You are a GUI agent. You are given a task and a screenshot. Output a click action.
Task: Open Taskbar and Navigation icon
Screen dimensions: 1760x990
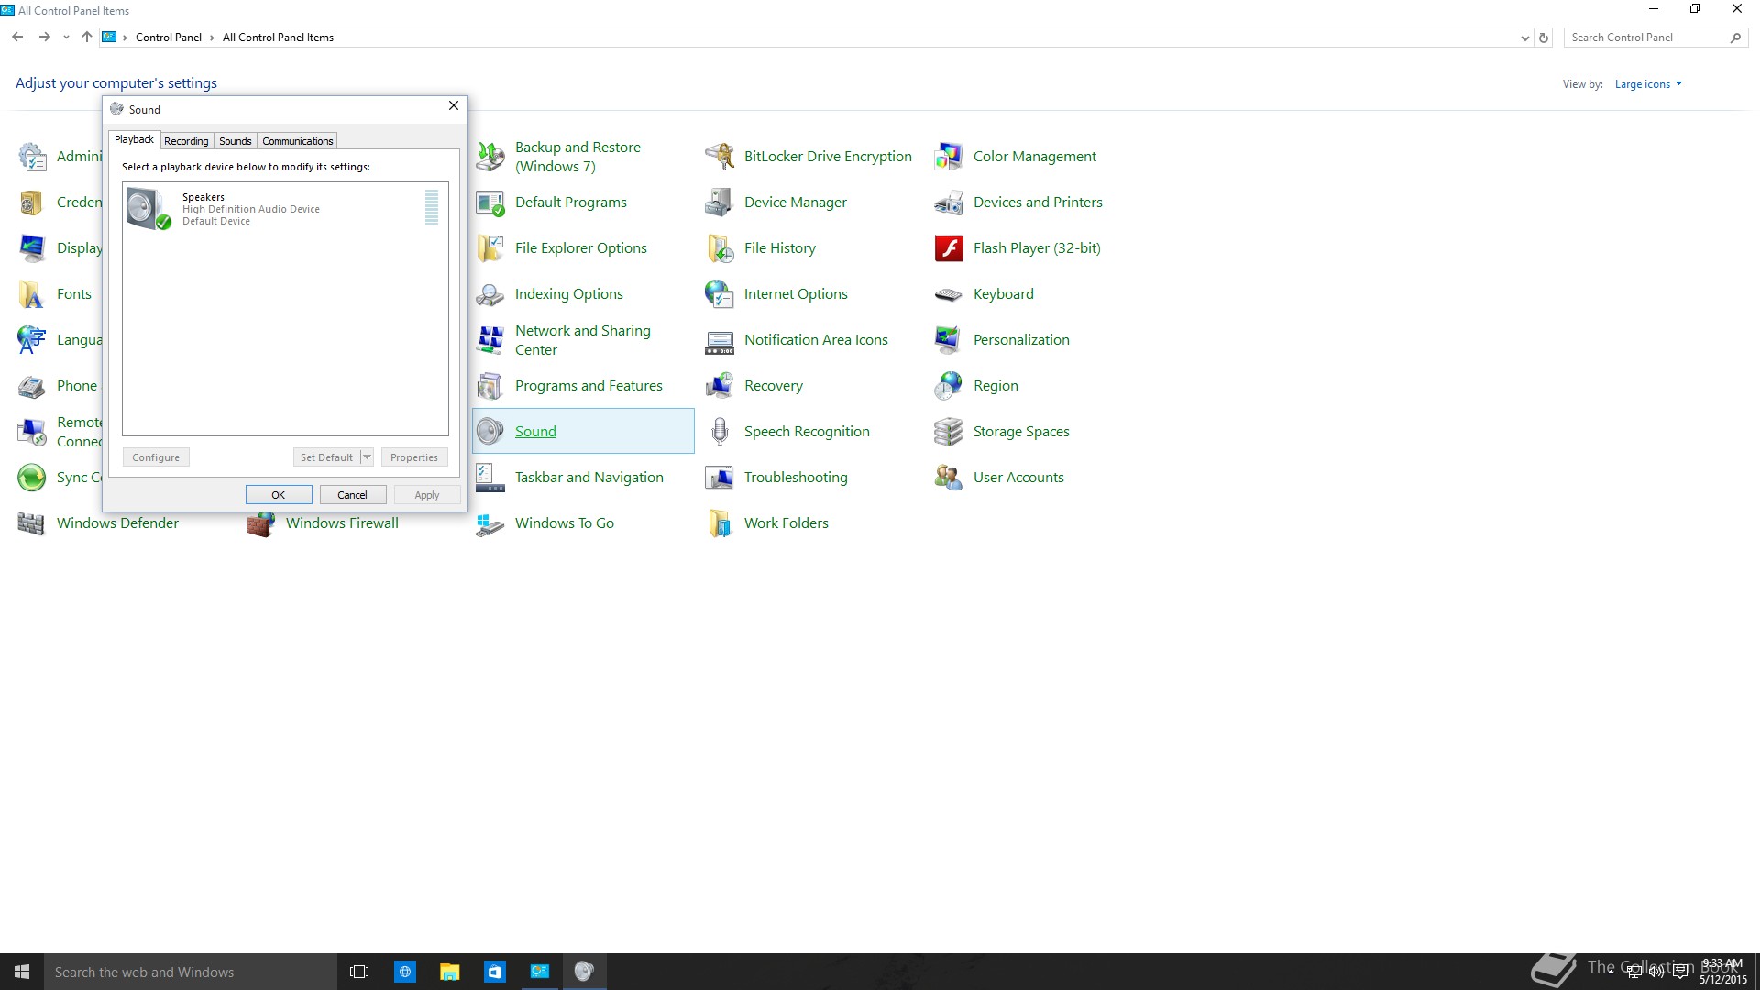pos(490,478)
